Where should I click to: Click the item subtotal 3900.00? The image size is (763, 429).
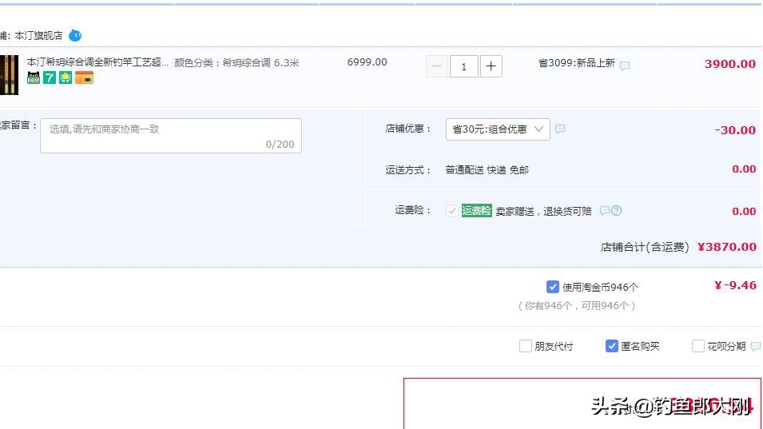(730, 64)
